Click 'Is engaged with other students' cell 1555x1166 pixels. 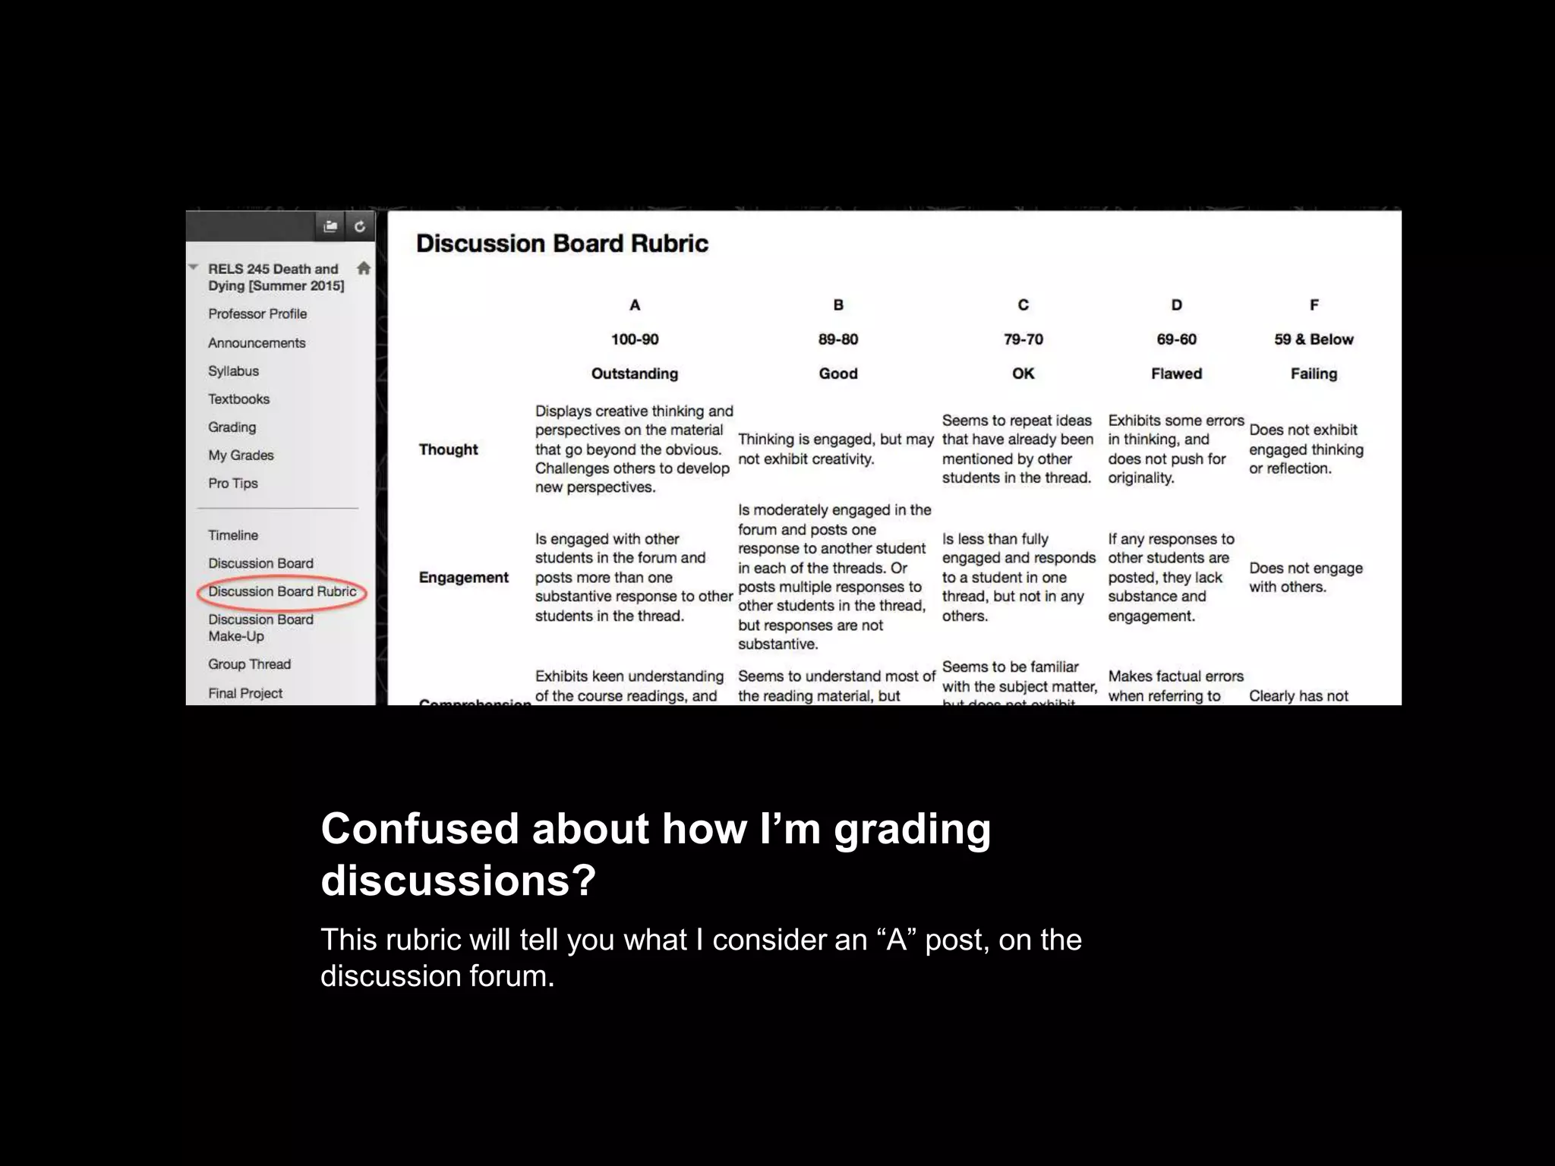coord(634,578)
